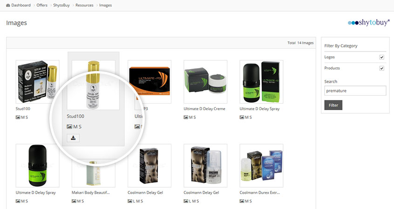Click the Filter button
Screen dimensions: 394x209
(333, 105)
